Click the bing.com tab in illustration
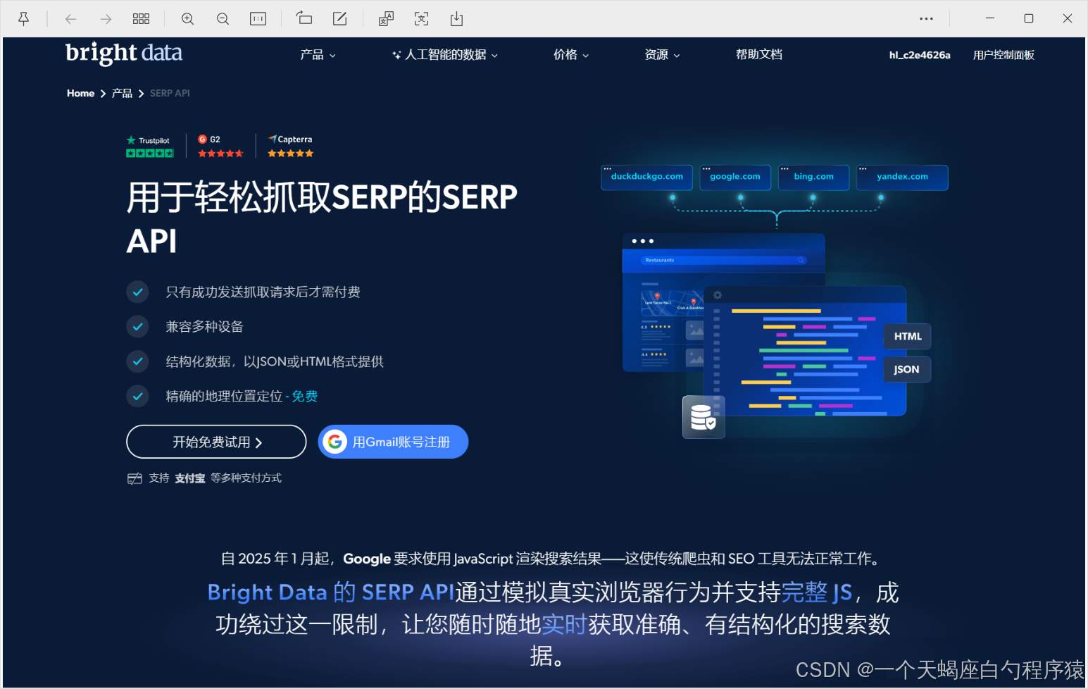Image resolution: width=1088 pixels, height=689 pixels. pos(813,177)
